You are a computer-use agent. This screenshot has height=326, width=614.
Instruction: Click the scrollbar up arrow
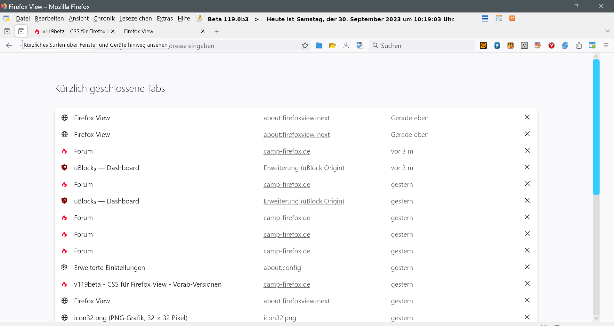596,56
